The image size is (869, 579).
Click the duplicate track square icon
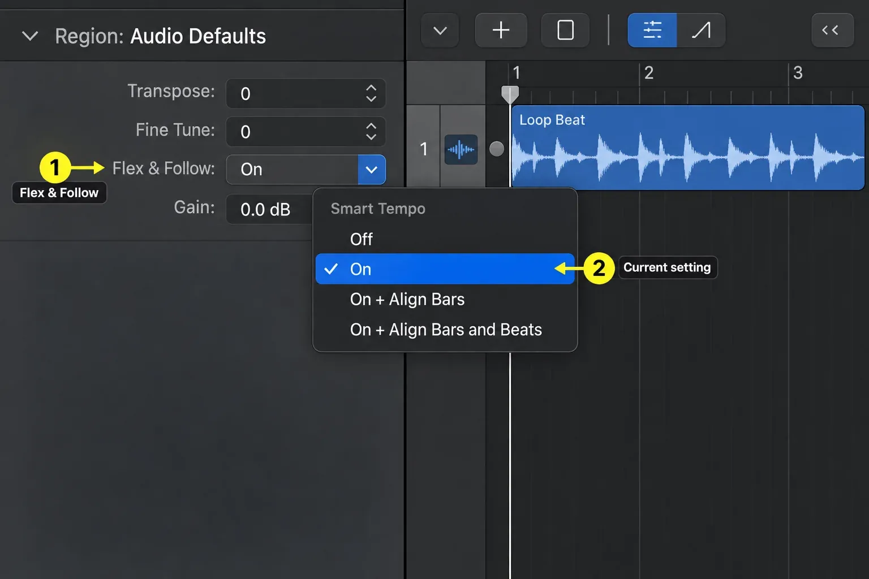pyautogui.click(x=566, y=31)
